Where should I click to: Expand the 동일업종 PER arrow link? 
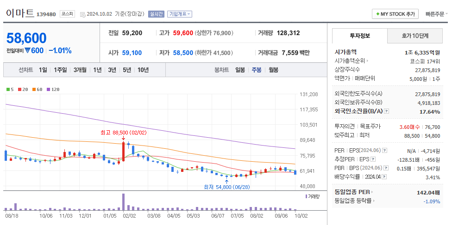(x=372, y=192)
